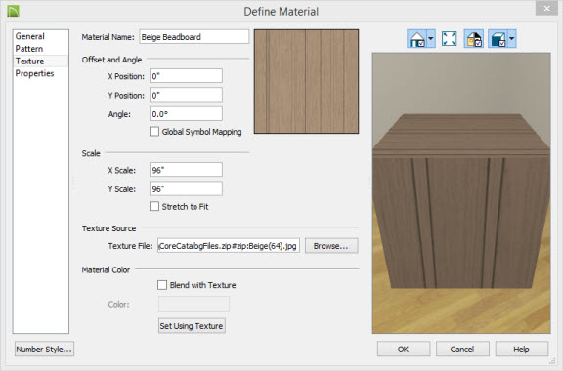Screen dimensions: 563x371
Task: Click the Fill Window zoom icon
Action: [x=450, y=39]
